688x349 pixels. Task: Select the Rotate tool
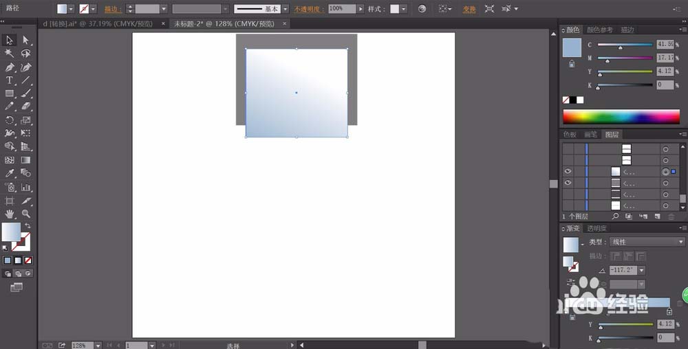pyautogui.click(x=9, y=120)
